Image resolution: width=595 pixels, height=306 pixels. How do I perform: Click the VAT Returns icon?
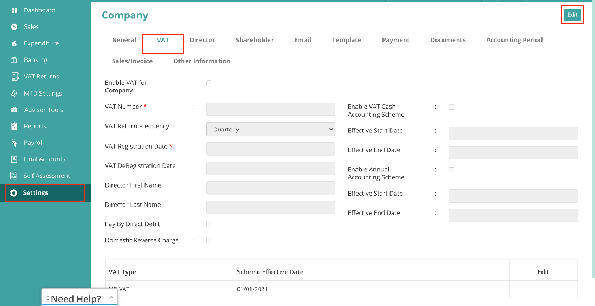click(15, 77)
